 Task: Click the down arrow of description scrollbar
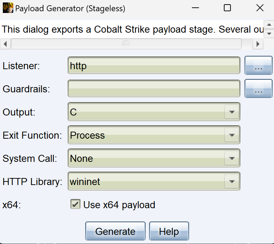pyautogui.click(x=269, y=33)
